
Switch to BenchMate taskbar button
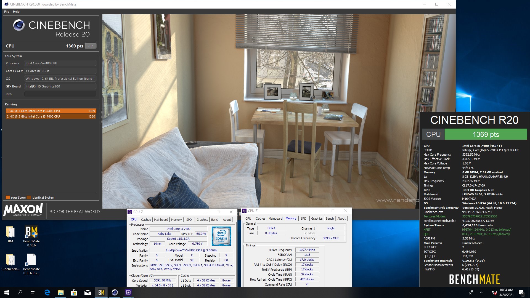pyautogui.click(x=101, y=292)
